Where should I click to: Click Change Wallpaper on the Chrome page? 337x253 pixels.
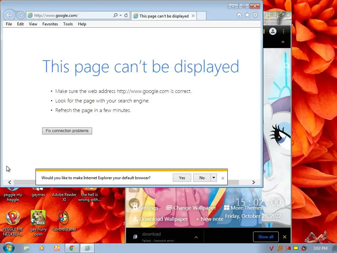tap(191, 208)
